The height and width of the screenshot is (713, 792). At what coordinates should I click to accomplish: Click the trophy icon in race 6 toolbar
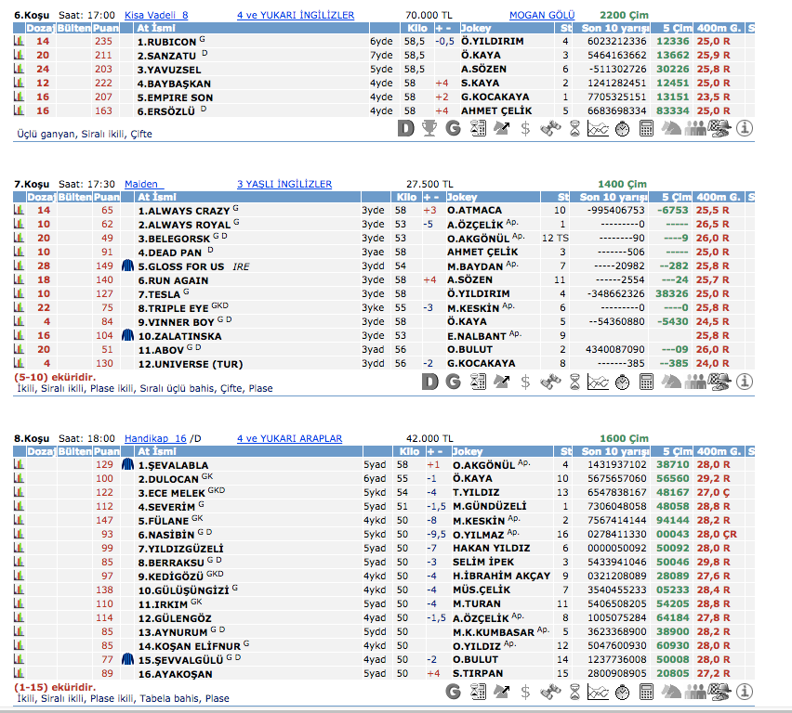(x=429, y=128)
